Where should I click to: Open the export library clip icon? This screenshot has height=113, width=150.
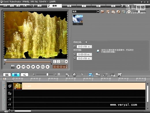click(119, 12)
